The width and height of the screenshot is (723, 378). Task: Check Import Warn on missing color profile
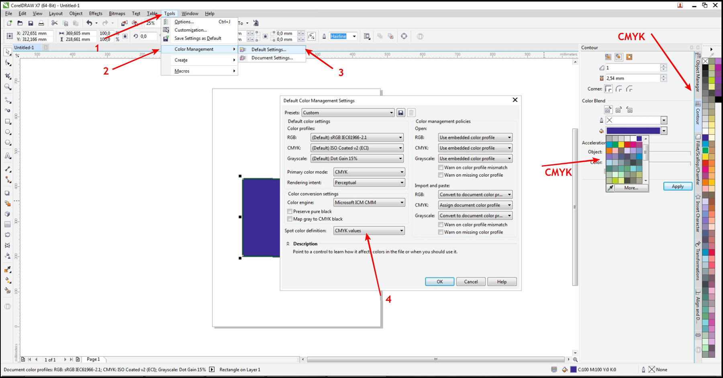tap(441, 232)
